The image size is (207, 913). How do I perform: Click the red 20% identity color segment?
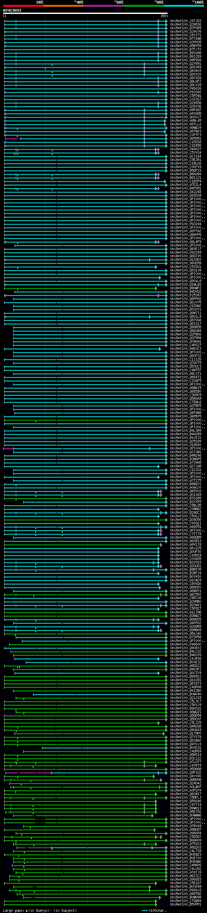tap(23, 6)
